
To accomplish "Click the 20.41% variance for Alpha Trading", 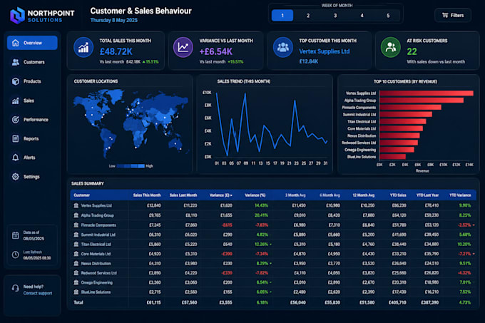I will click(261, 215).
